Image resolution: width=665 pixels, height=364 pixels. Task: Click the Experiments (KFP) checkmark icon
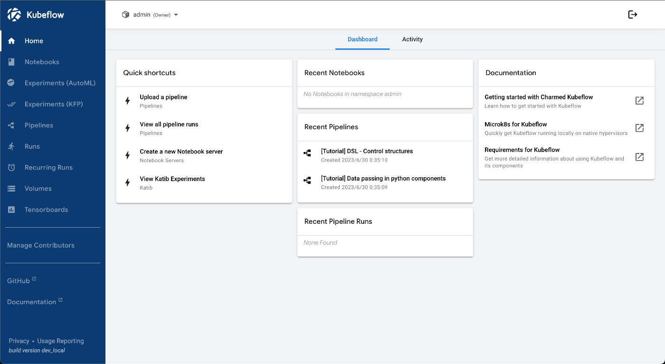11,104
